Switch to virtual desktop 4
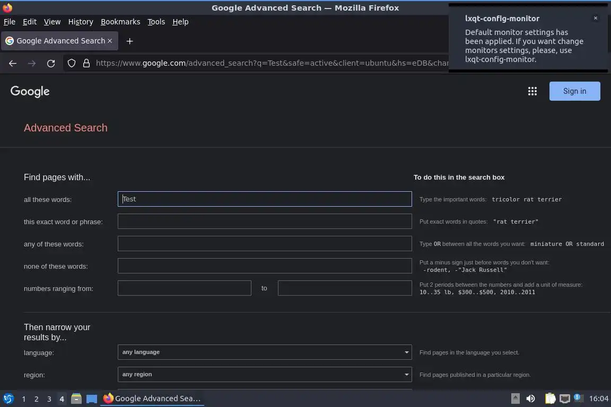 (62, 399)
